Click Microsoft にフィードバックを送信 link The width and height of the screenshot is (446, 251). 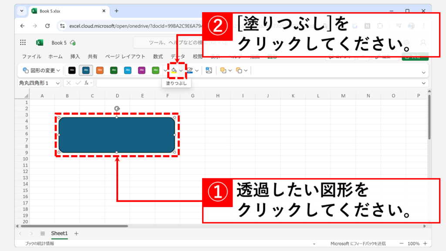[358, 244]
